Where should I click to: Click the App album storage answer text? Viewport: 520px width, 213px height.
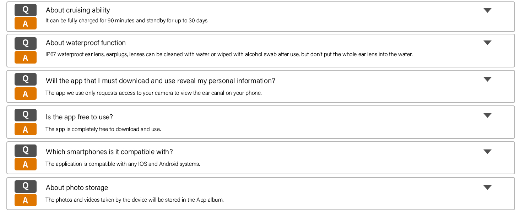pyautogui.click(x=134, y=200)
